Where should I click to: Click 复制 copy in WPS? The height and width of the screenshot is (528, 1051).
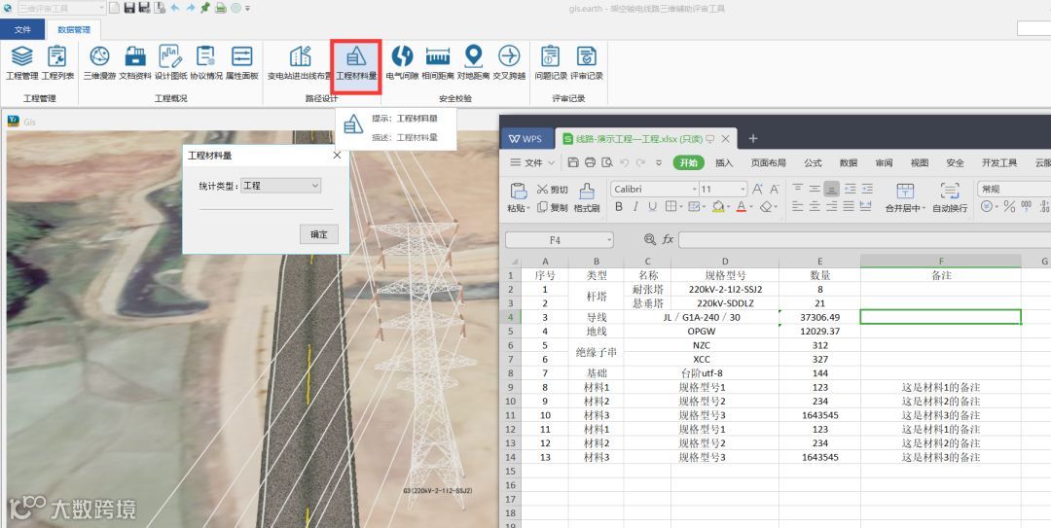tap(553, 208)
